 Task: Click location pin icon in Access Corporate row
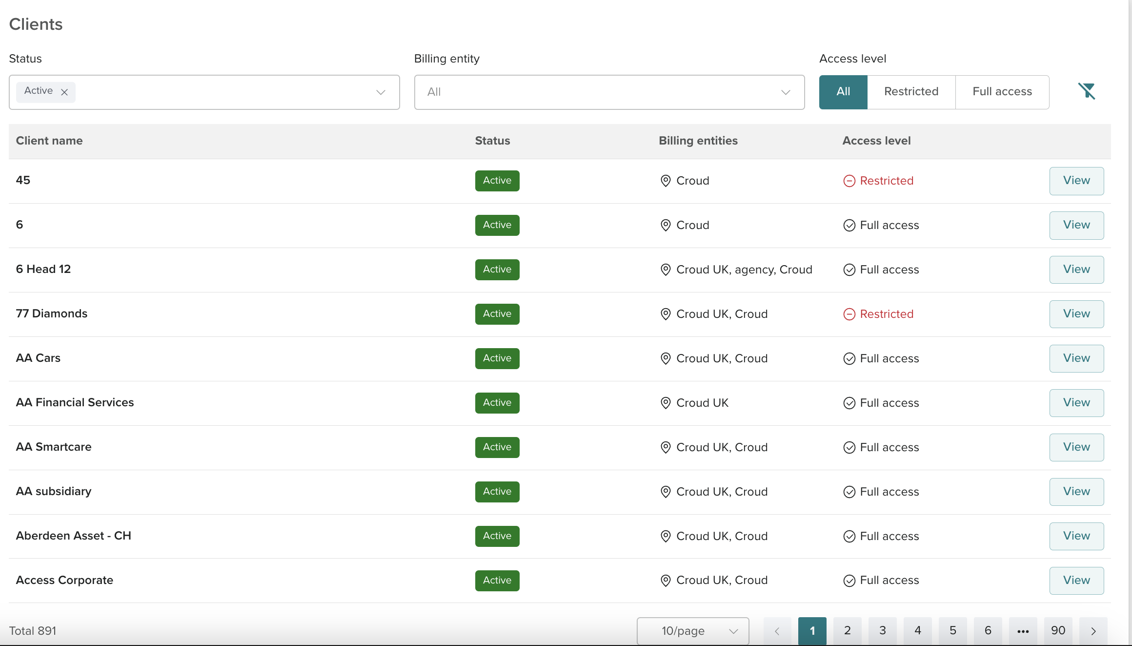click(665, 581)
